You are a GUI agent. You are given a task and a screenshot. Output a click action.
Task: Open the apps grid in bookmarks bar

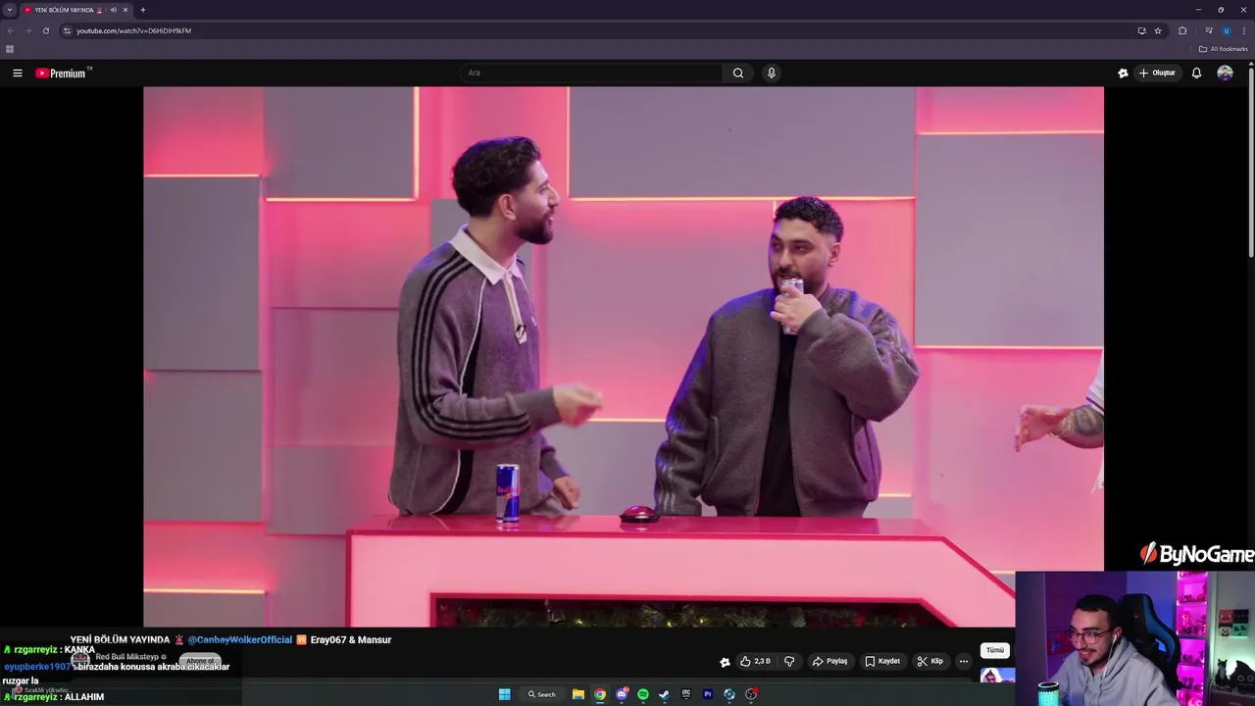click(x=10, y=49)
